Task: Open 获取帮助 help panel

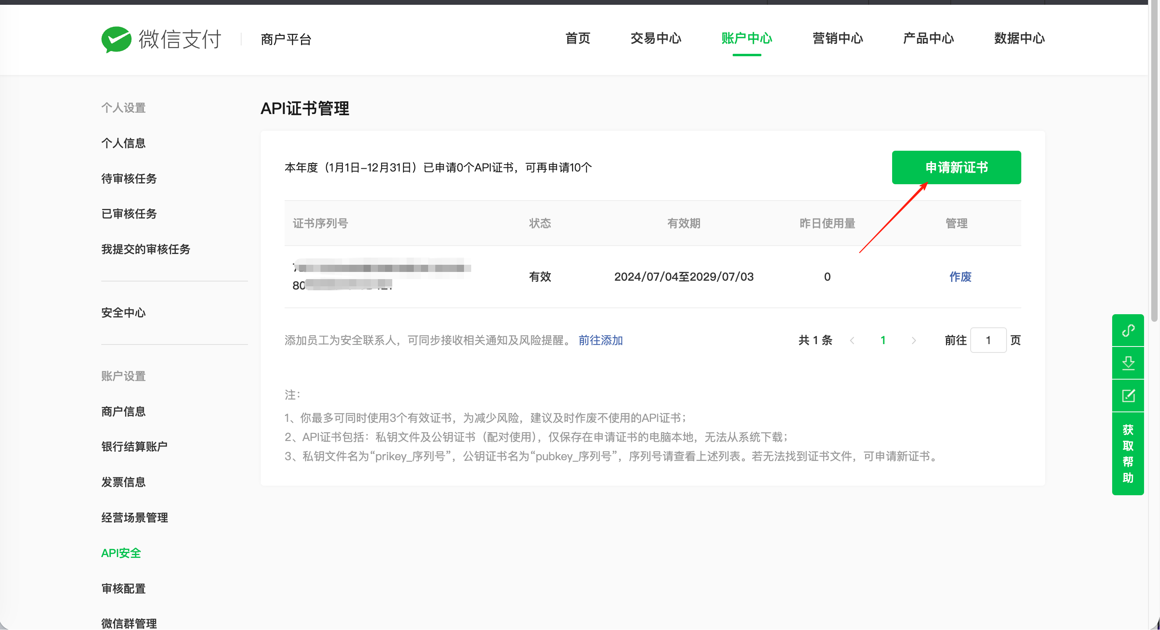Action: point(1128,453)
